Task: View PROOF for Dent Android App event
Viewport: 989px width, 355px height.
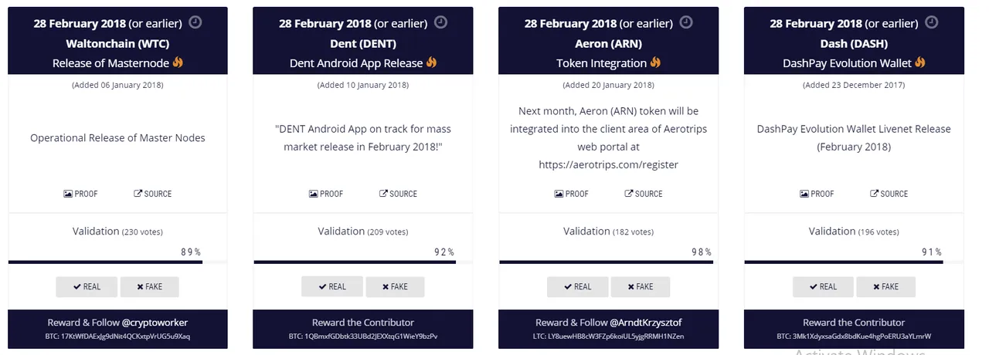Action: pyautogui.click(x=326, y=194)
